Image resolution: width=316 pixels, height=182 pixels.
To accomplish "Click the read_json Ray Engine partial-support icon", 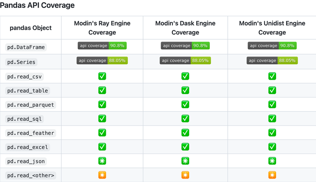I will pyautogui.click(x=102, y=161).
